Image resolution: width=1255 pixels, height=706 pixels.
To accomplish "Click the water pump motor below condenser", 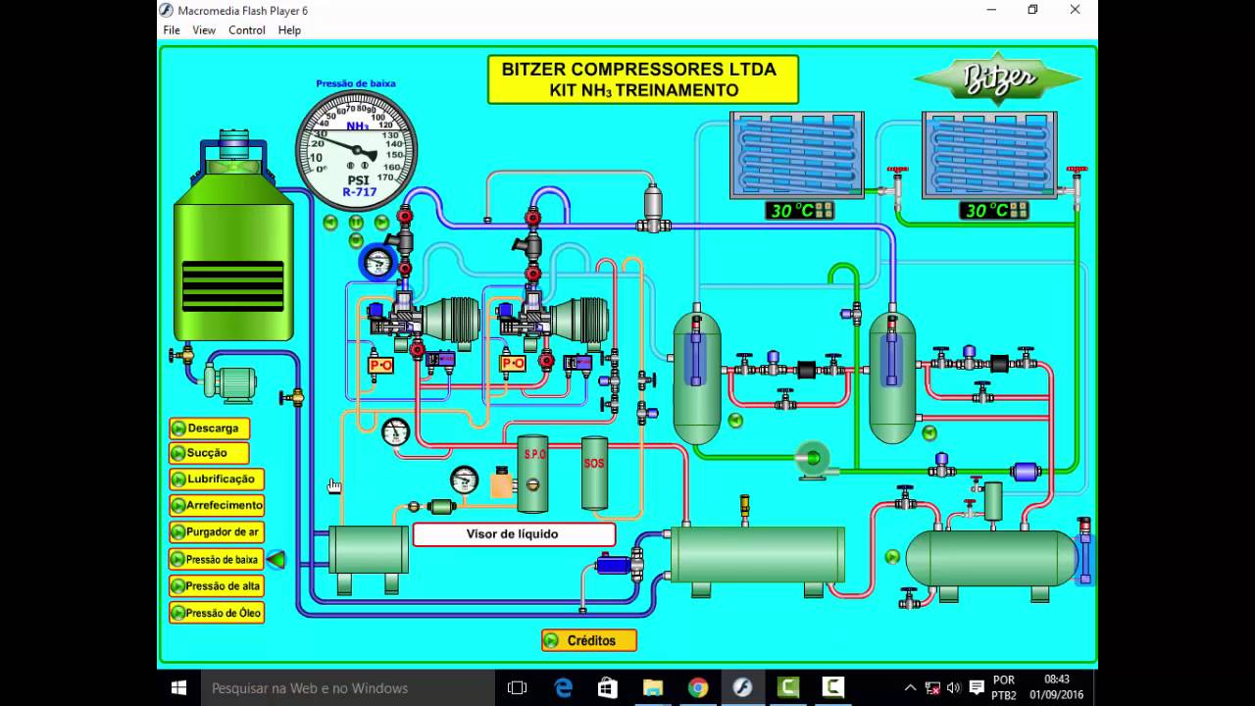I will [x=231, y=382].
